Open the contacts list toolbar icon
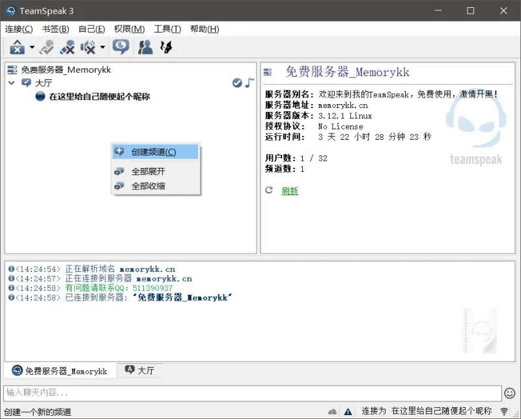This screenshot has width=521, height=419. [x=145, y=47]
